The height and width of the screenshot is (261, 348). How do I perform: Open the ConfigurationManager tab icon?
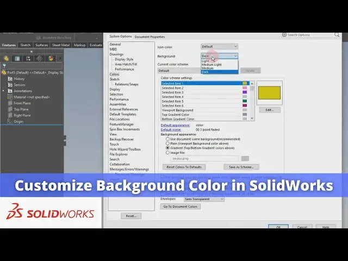click(x=28, y=58)
